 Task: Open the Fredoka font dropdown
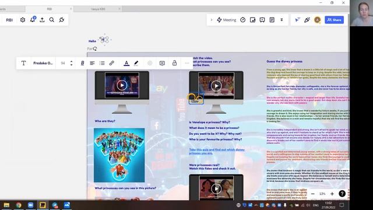click(43, 63)
